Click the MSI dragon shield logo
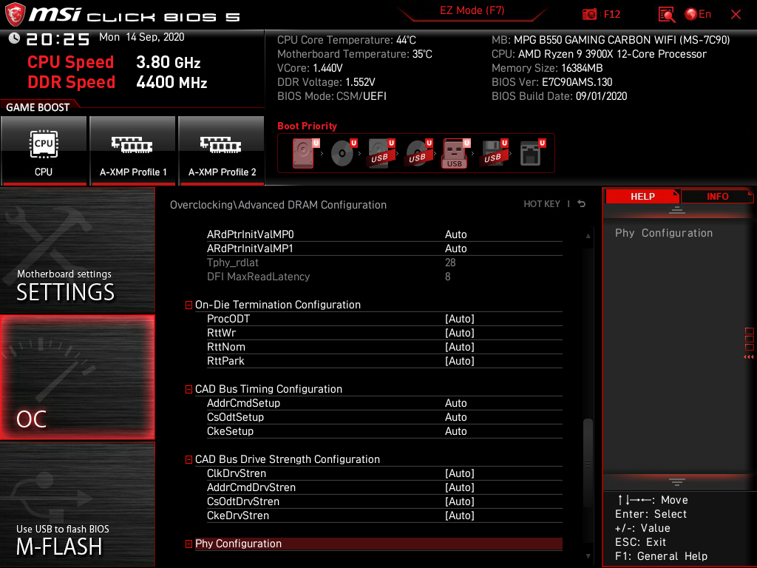 click(15, 15)
